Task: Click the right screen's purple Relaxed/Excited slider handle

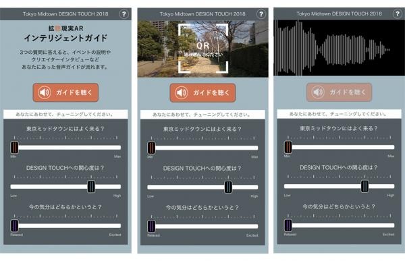Action: point(288,225)
